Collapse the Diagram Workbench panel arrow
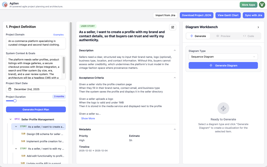Screen dimensions: 267x167 click(x=258, y=27)
